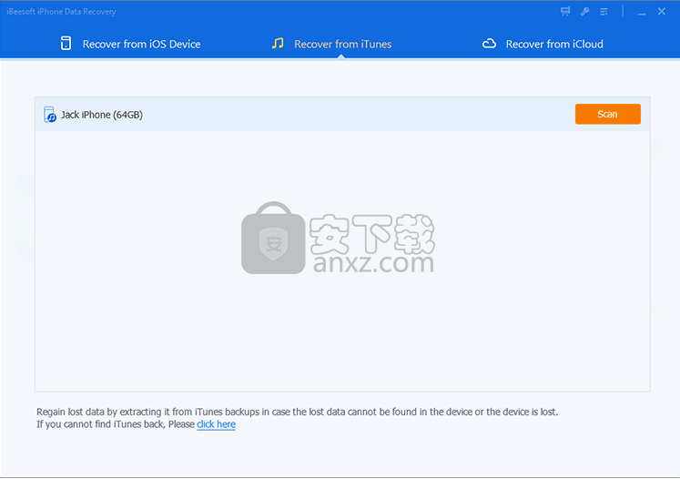Click the yellow music note icon
The height and width of the screenshot is (479, 680).
(278, 43)
